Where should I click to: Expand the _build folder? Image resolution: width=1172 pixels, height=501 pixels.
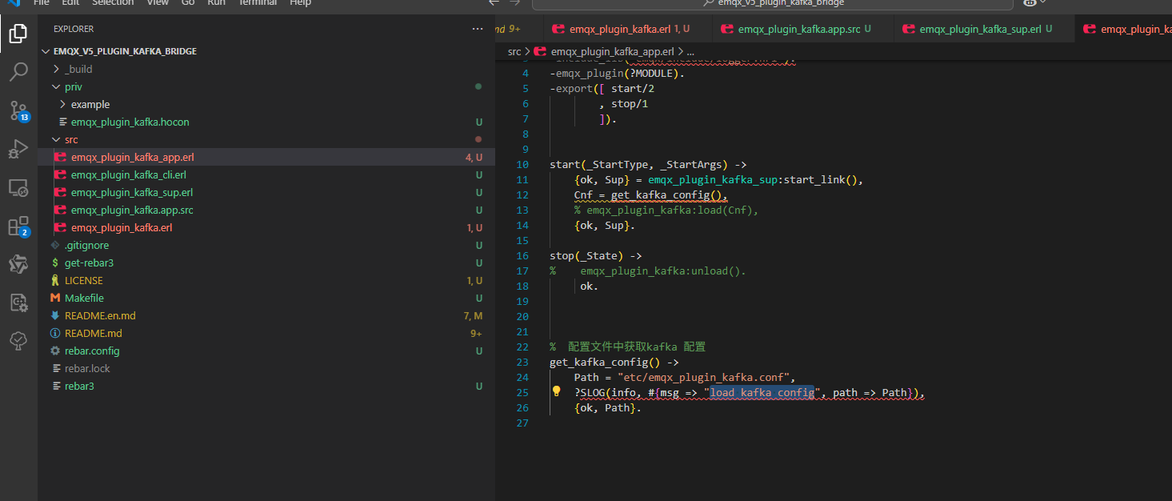[x=56, y=69]
